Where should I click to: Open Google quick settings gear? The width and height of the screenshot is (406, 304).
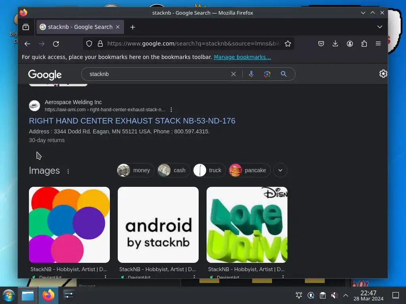pyautogui.click(x=383, y=74)
